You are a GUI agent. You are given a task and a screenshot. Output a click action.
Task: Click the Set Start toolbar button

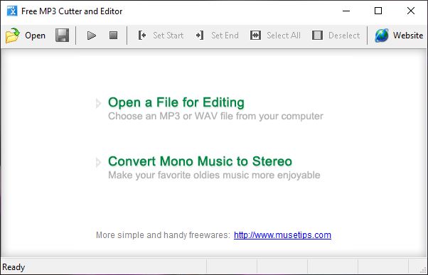(161, 36)
